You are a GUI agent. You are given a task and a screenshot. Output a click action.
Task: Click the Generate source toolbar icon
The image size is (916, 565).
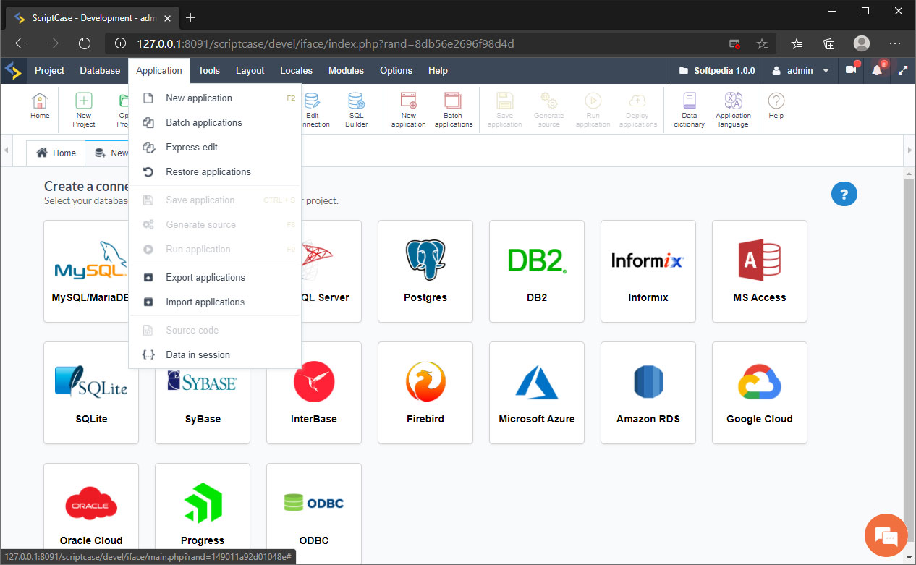tap(549, 110)
